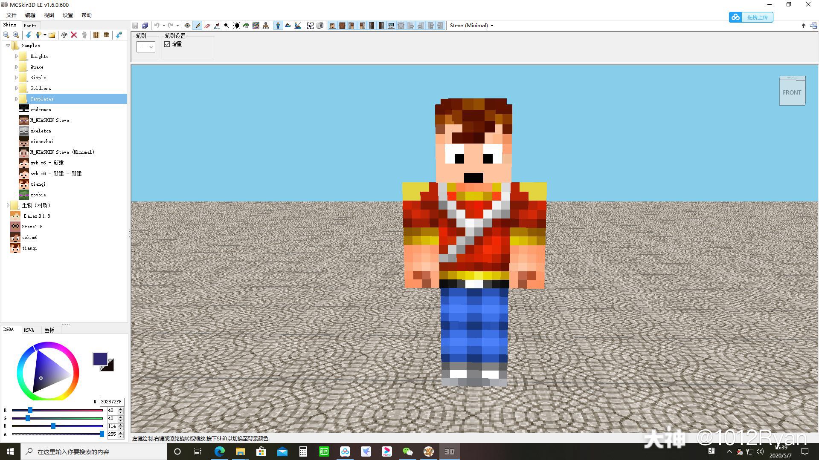This screenshot has width=819, height=460.
Task: Open the 帮助 menu
Action: pyautogui.click(x=87, y=15)
